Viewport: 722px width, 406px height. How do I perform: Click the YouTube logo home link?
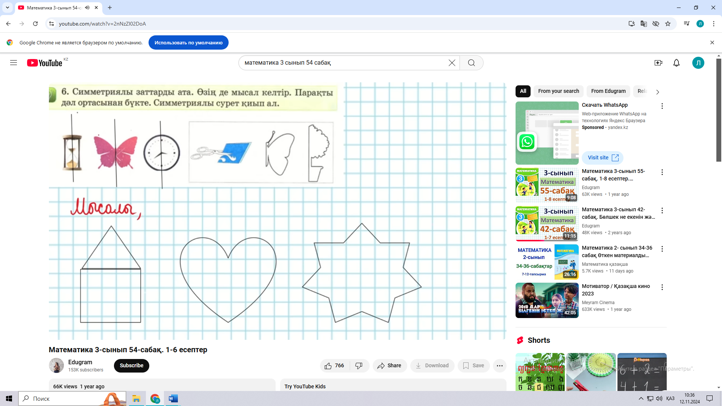45,63
